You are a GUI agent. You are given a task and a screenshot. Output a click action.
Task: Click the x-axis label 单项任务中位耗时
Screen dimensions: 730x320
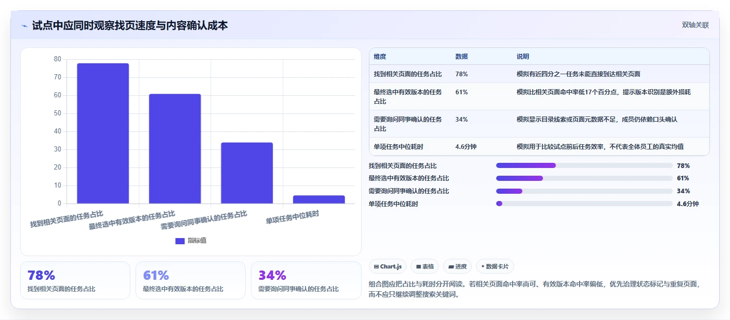point(292,218)
